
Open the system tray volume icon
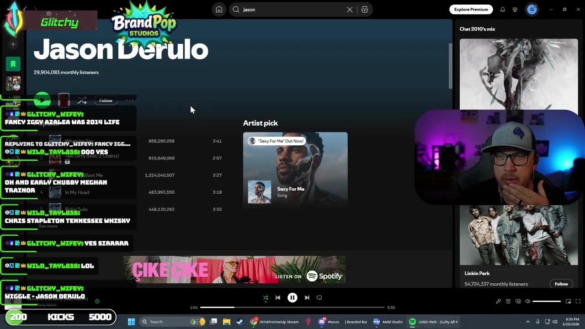(555, 322)
